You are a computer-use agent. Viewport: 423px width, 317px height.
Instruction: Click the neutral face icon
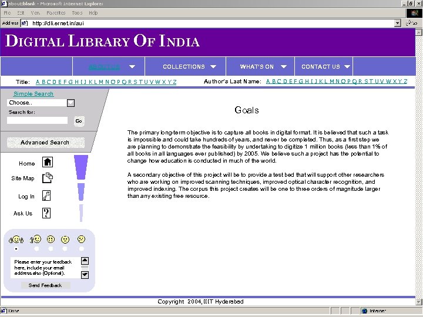65,240
